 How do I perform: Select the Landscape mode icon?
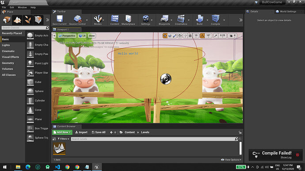[x=17, y=20]
